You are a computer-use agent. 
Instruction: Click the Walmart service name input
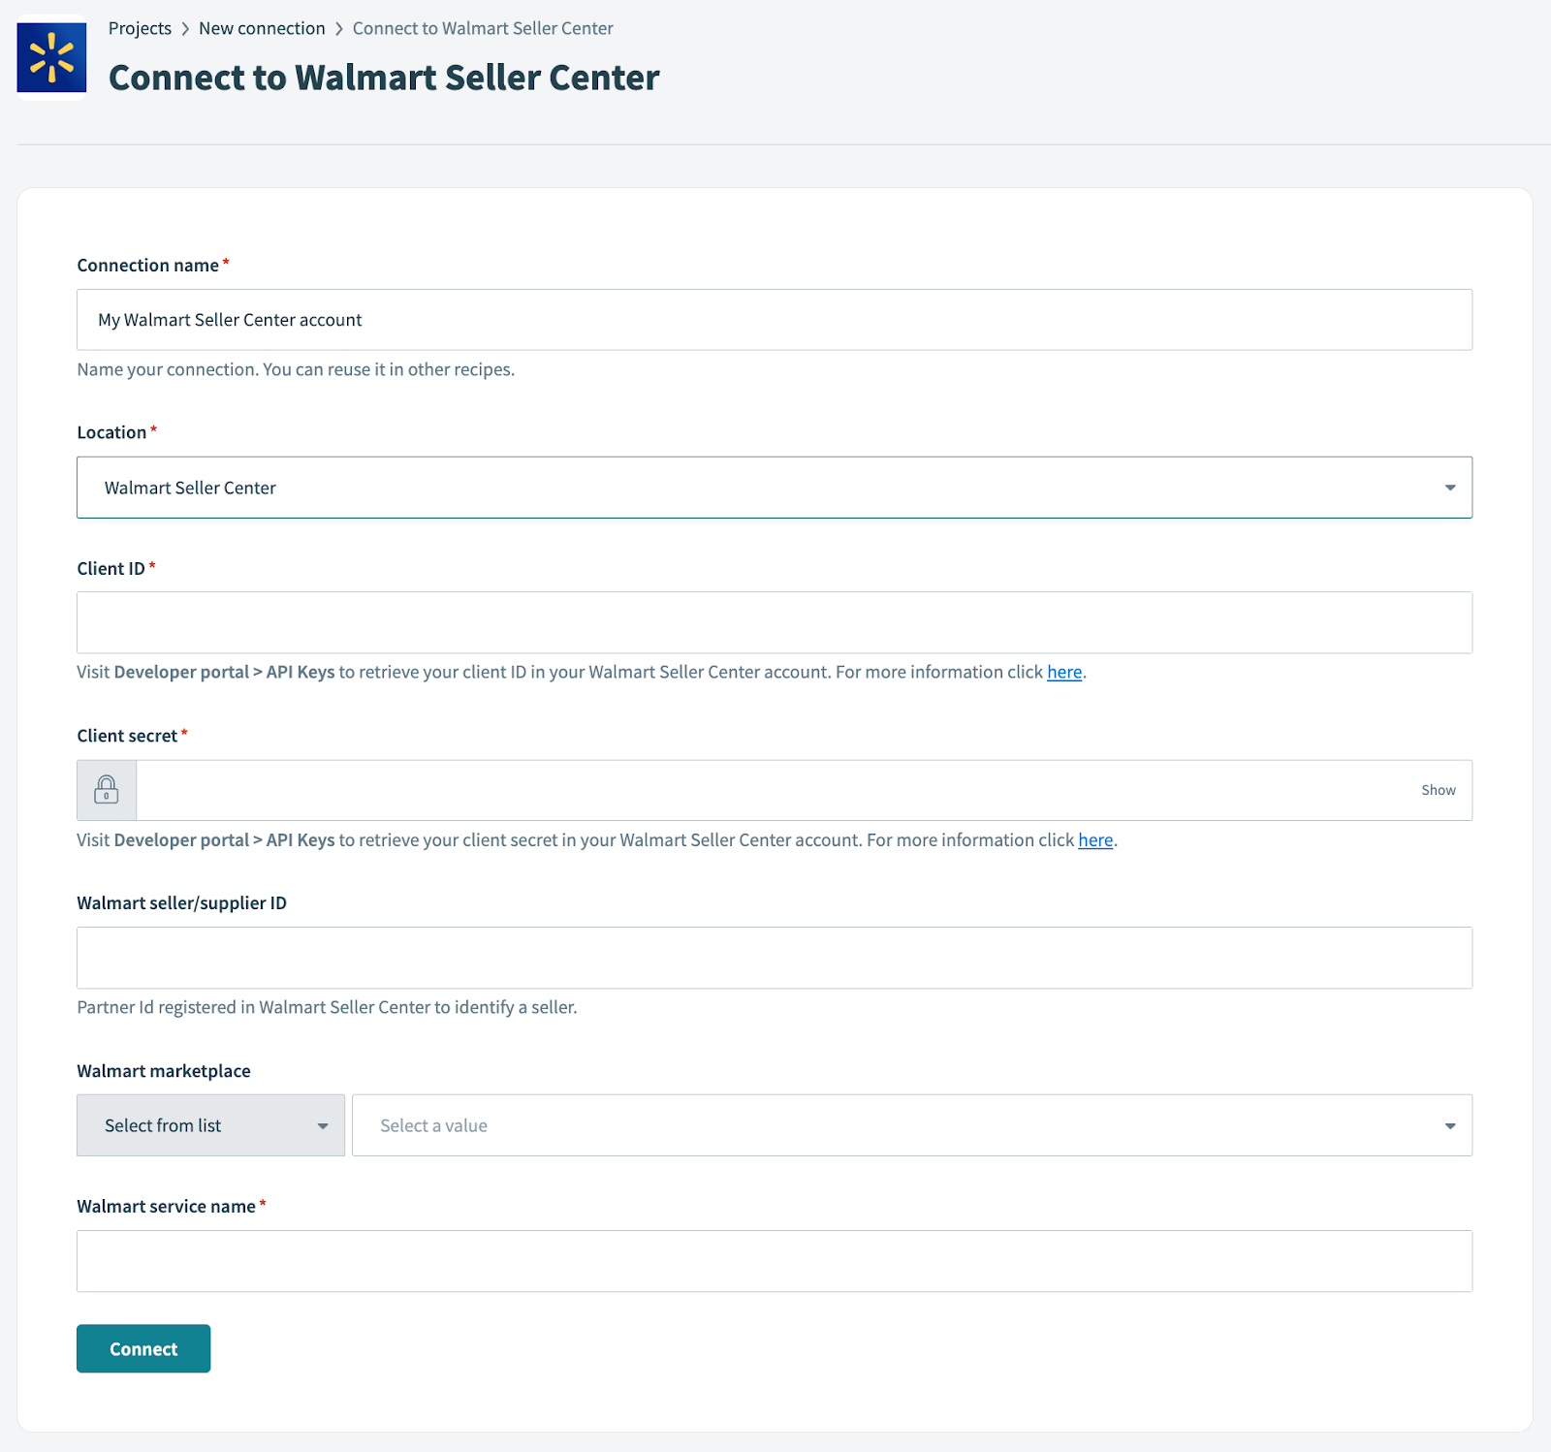tap(775, 1260)
